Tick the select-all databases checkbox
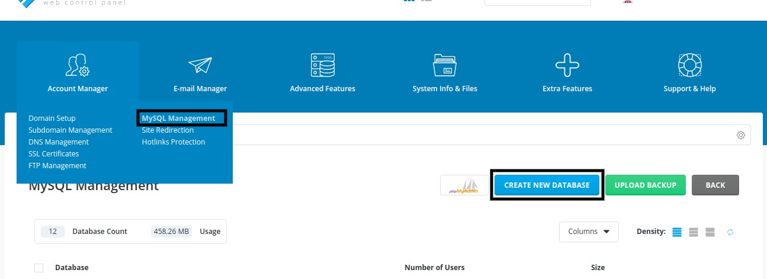 coord(39,268)
